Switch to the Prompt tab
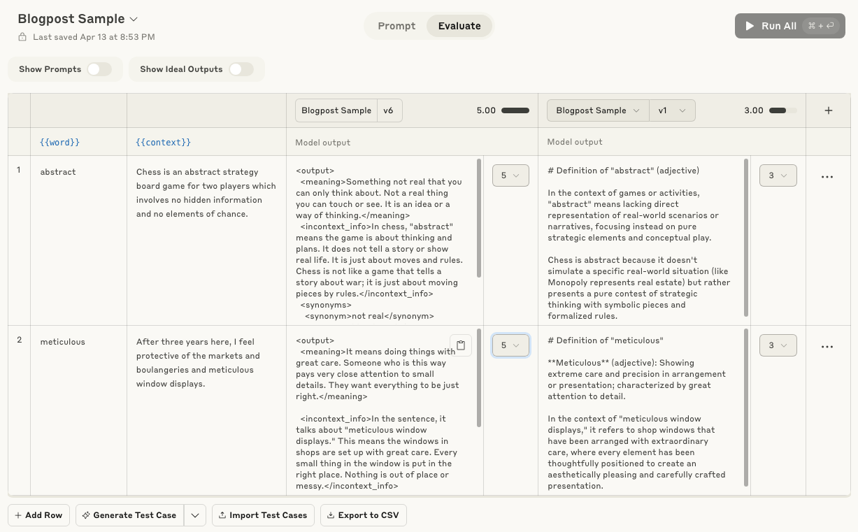Viewport: 858px width, 532px height. pyautogui.click(x=396, y=26)
